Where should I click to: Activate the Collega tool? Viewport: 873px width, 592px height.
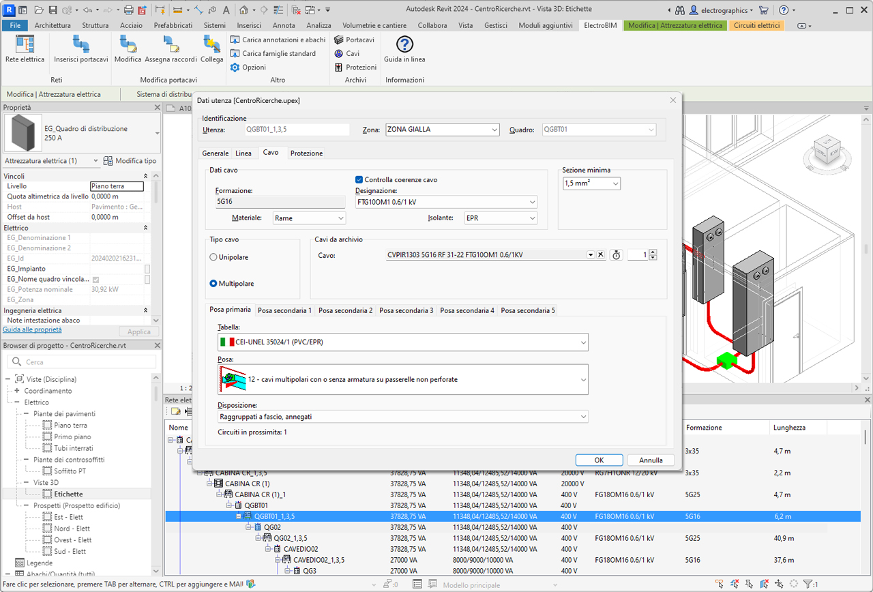(x=211, y=49)
